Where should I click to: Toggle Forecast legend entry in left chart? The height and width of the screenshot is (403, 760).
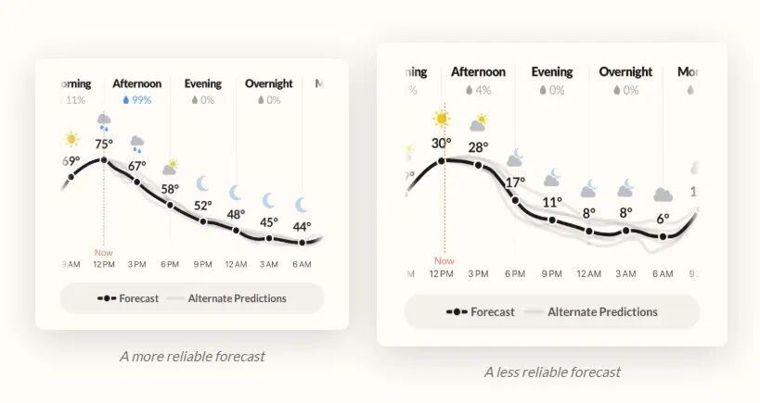[x=128, y=298]
